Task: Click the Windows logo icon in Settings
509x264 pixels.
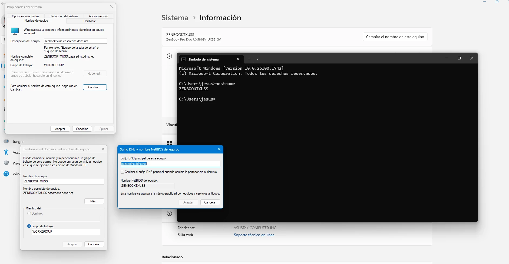Action: point(170,143)
